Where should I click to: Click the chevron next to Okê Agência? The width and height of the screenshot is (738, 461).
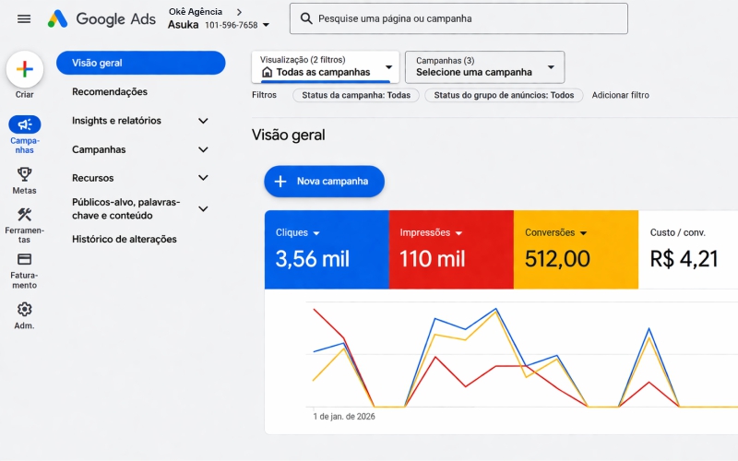click(239, 12)
